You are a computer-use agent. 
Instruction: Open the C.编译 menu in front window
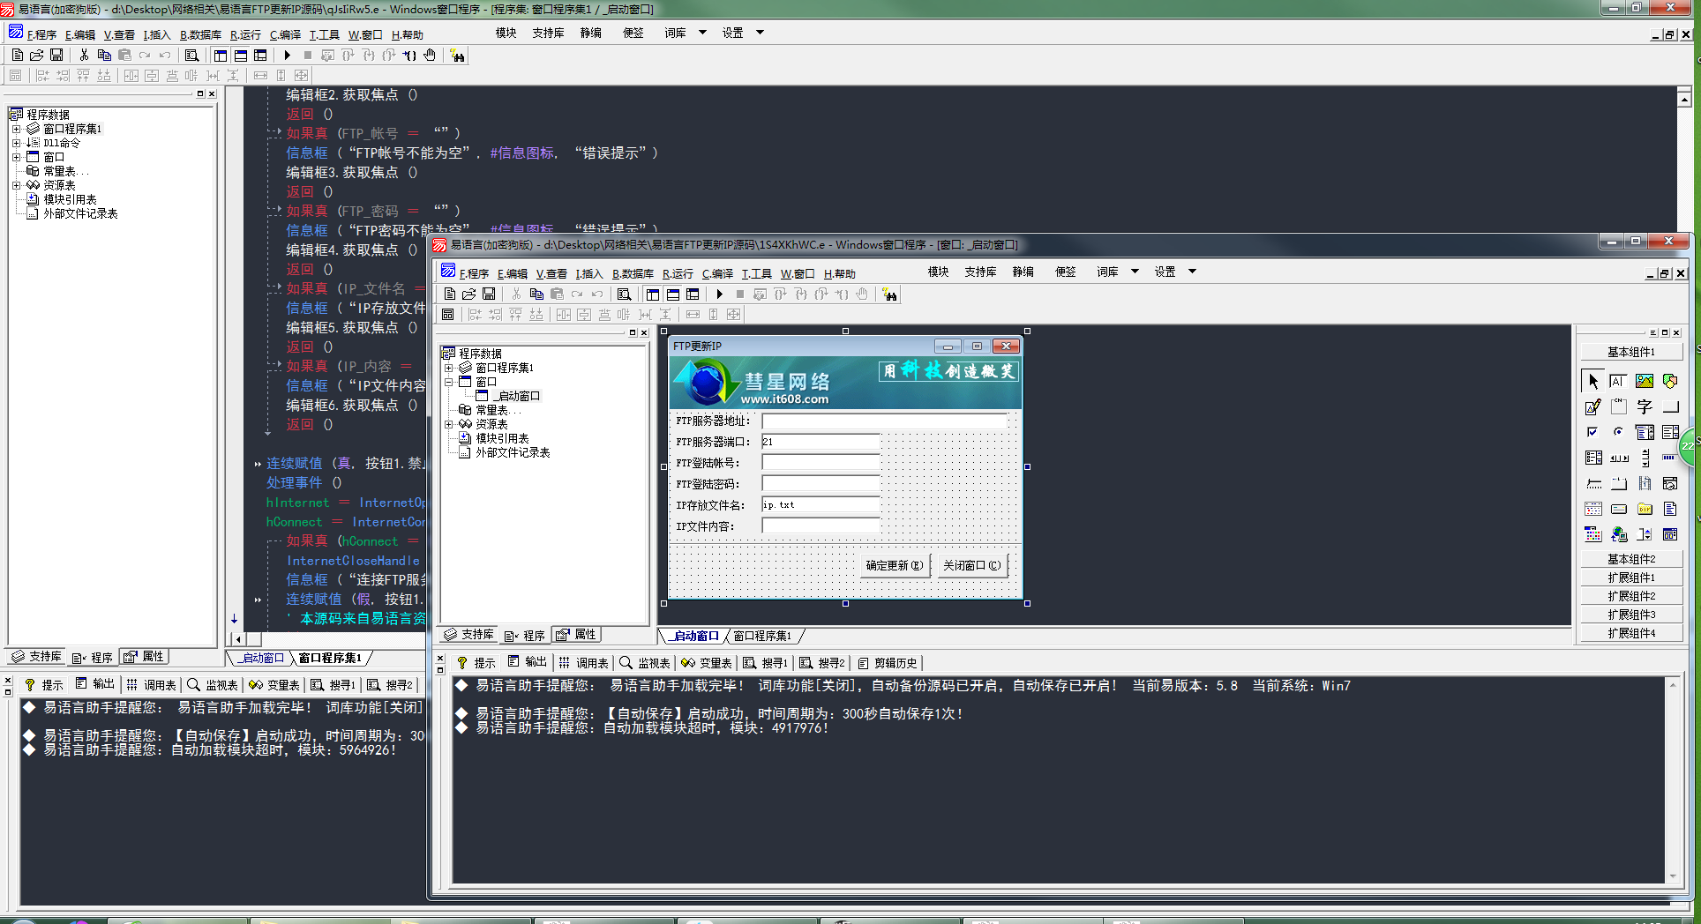717,273
